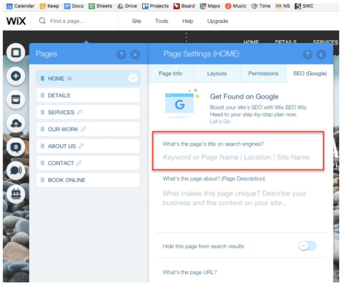The image size is (342, 288).
Task: Open NS bookmark
Action: 283,6
